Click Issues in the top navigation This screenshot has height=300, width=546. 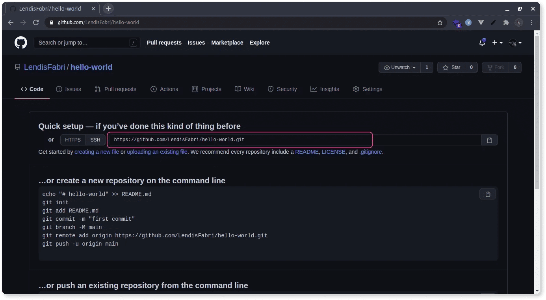click(x=196, y=43)
